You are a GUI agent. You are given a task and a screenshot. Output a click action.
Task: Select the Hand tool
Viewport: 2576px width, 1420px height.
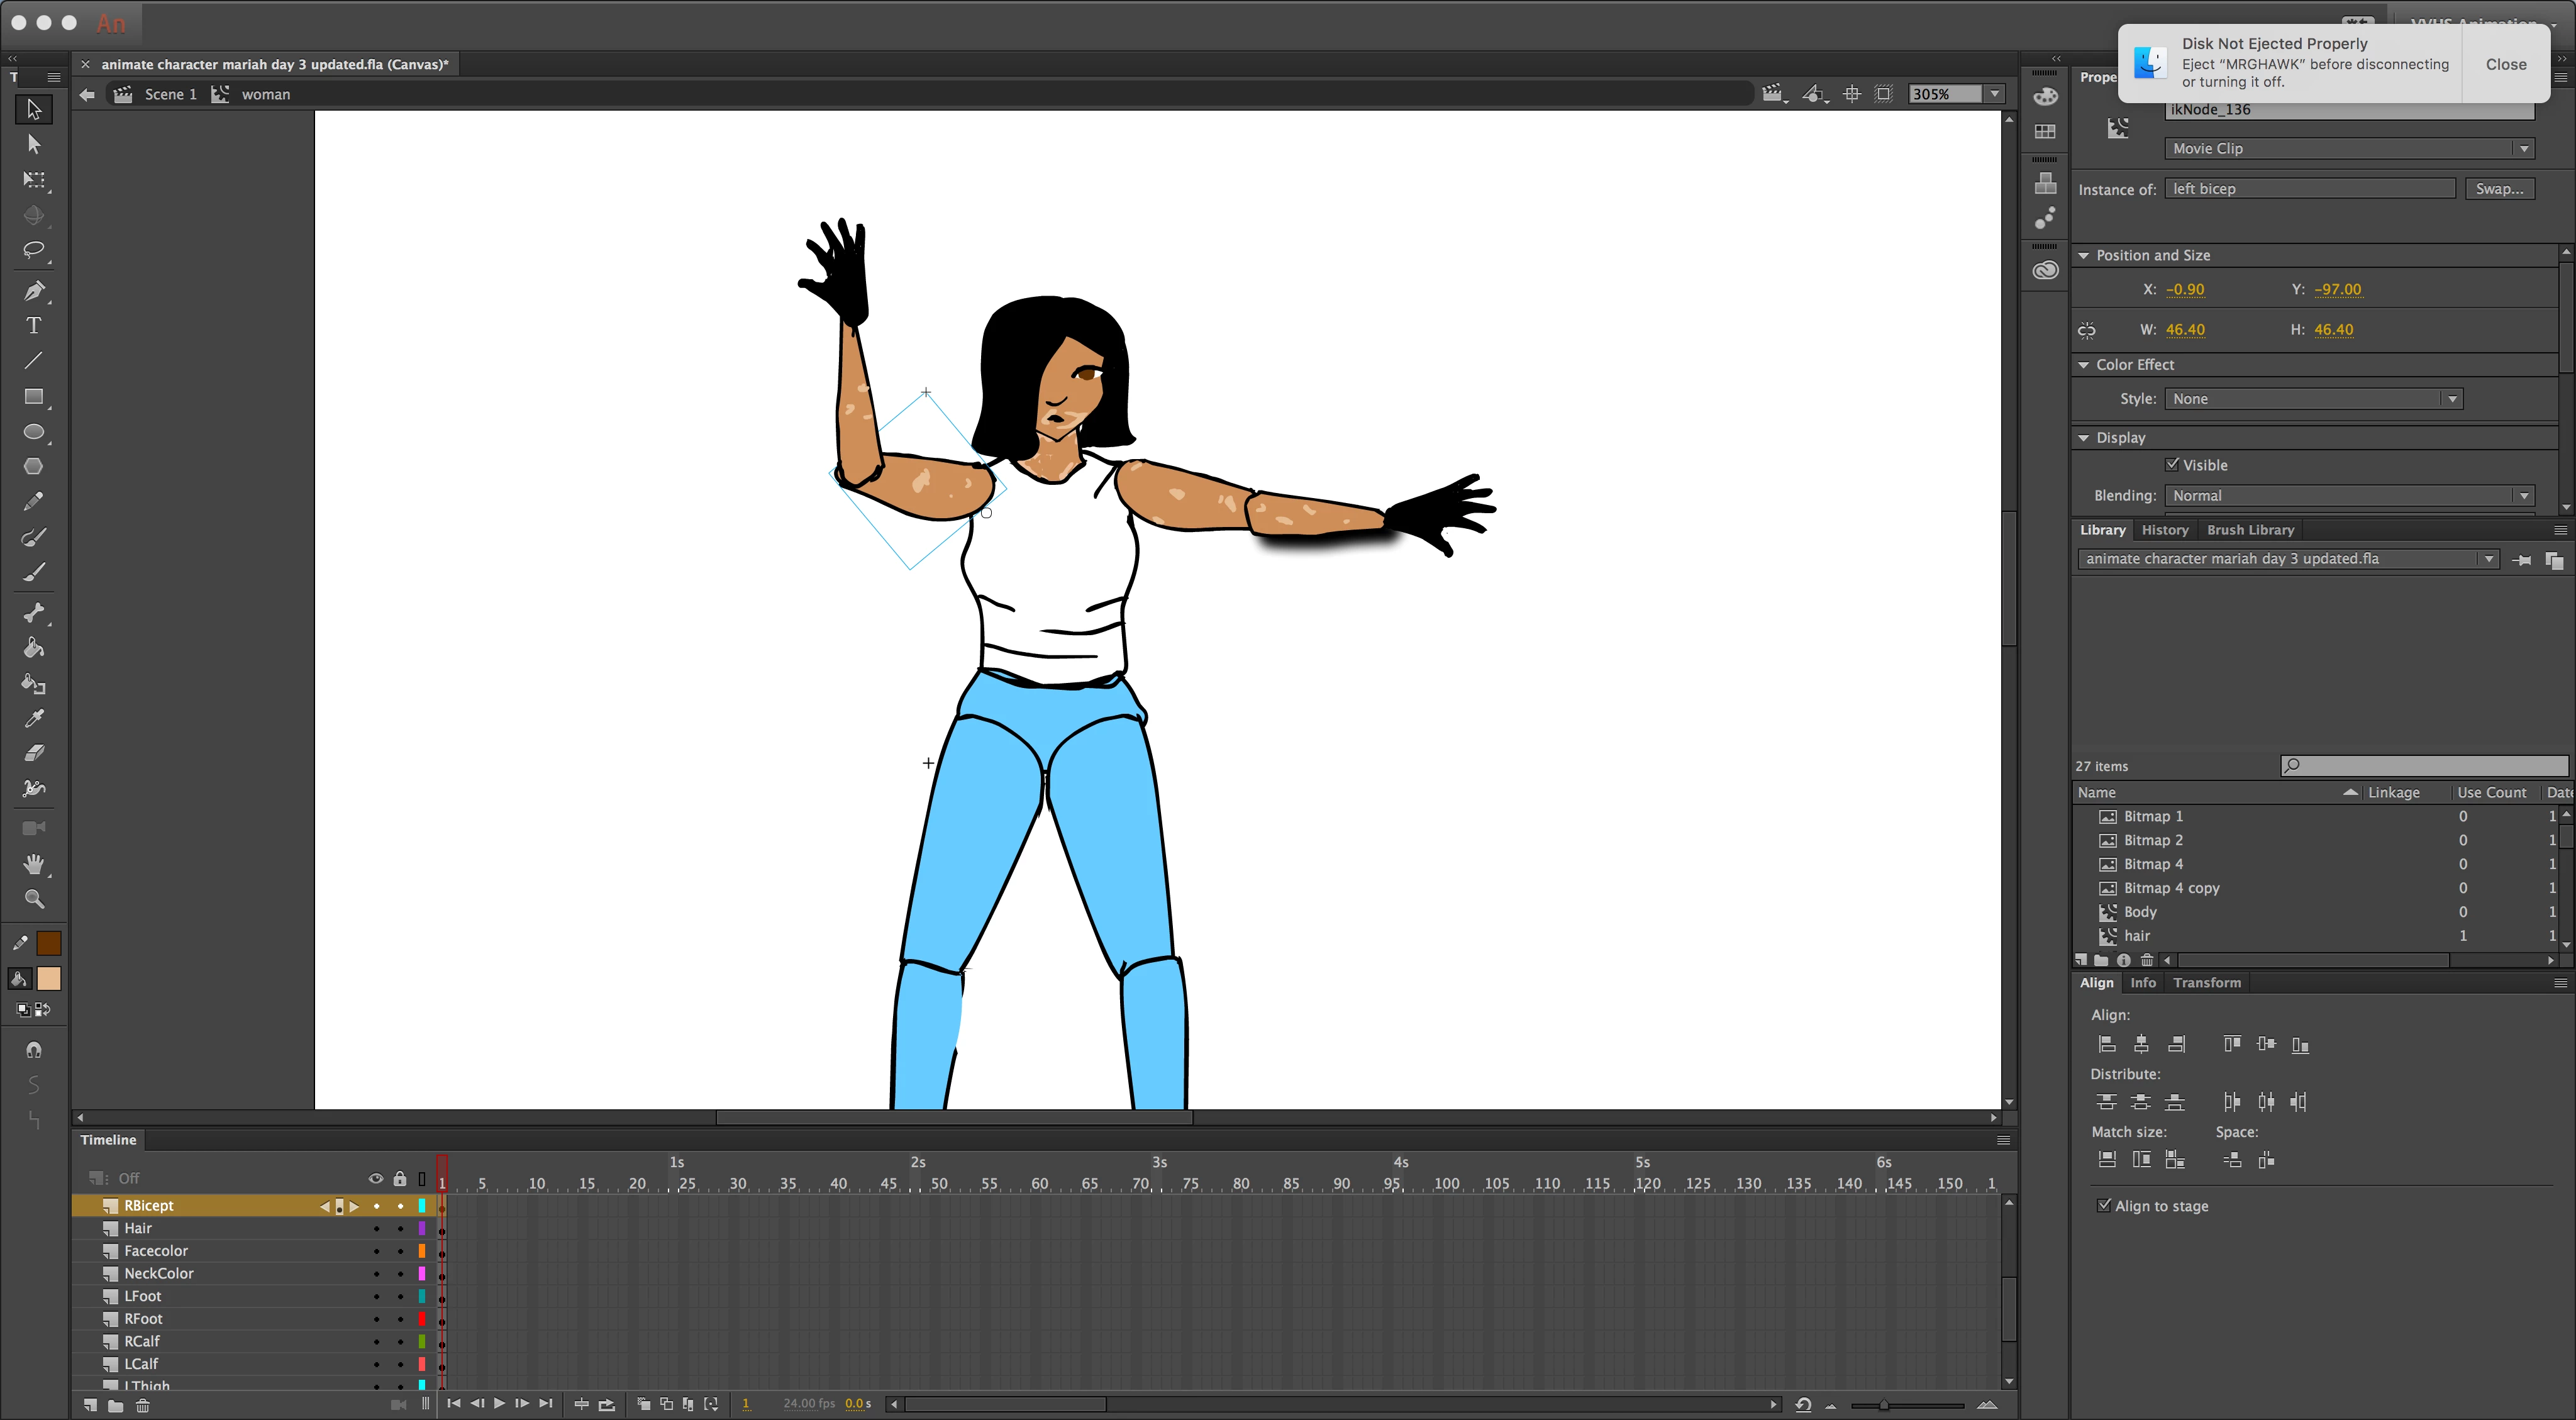point(34,863)
